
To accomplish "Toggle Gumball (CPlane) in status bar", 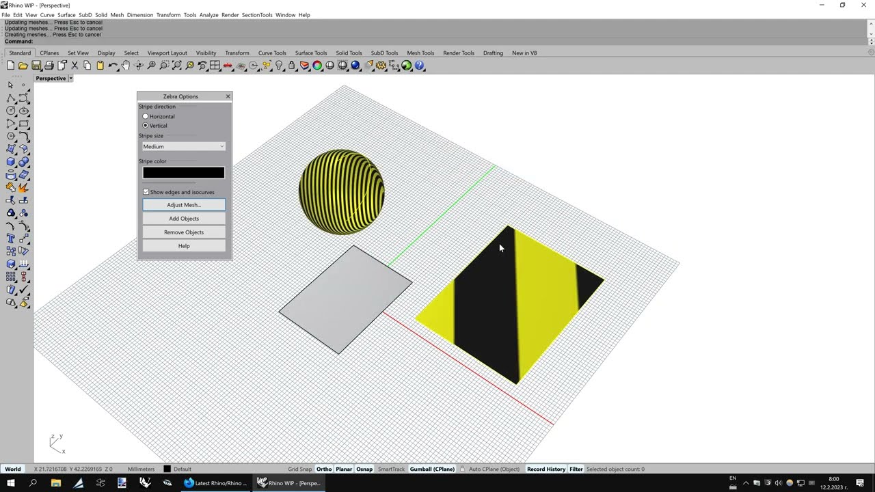I will coord(432,469).
